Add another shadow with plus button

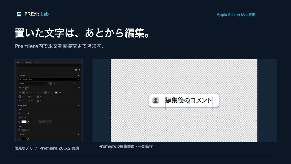tap(78, 135)
